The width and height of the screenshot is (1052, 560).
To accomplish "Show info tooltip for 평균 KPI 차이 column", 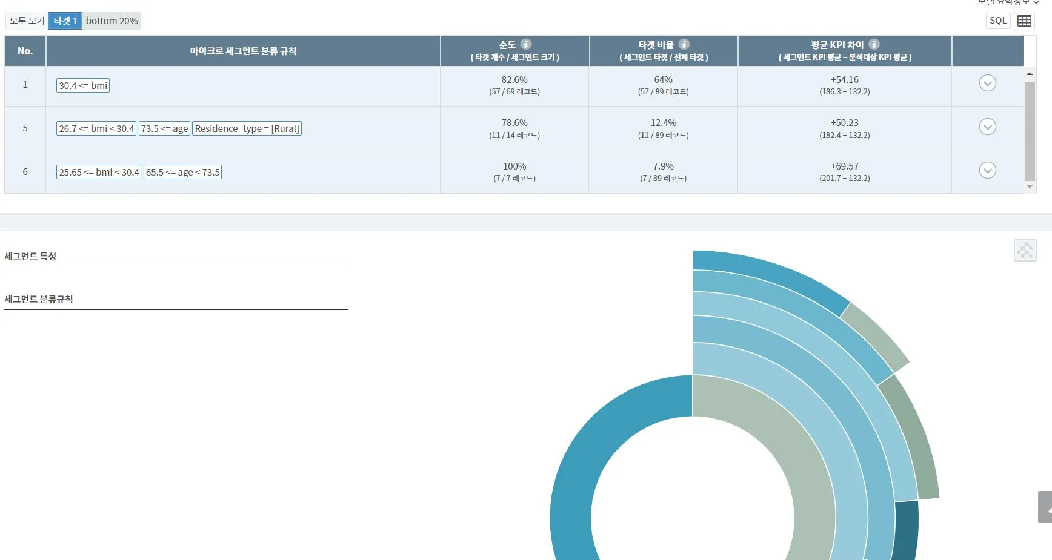I will click(x=874, y=44).
